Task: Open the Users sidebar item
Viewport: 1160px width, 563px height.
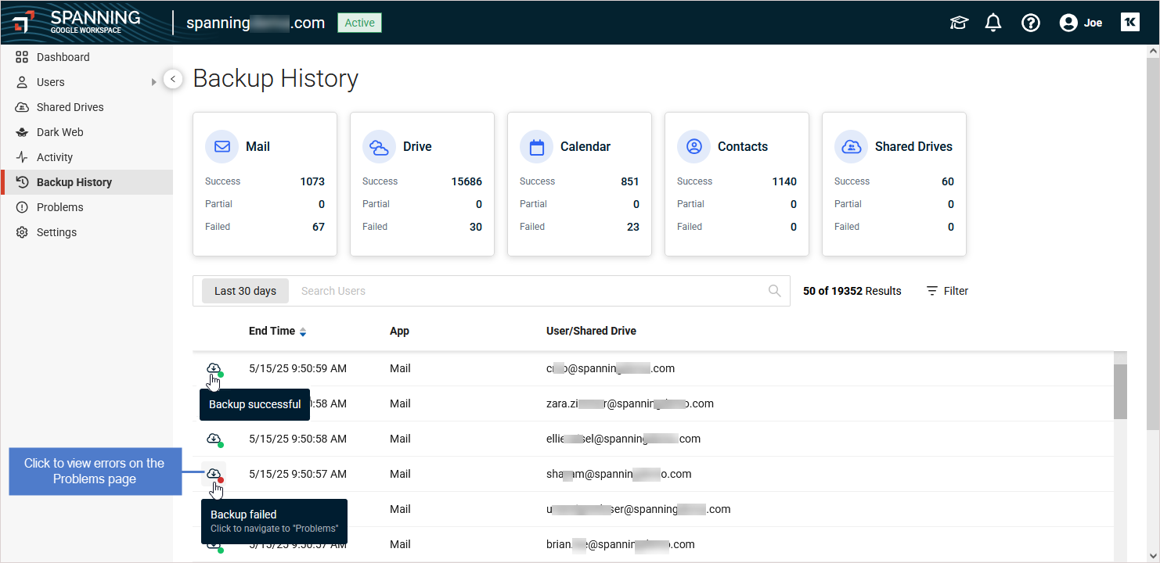Action: 51,82
